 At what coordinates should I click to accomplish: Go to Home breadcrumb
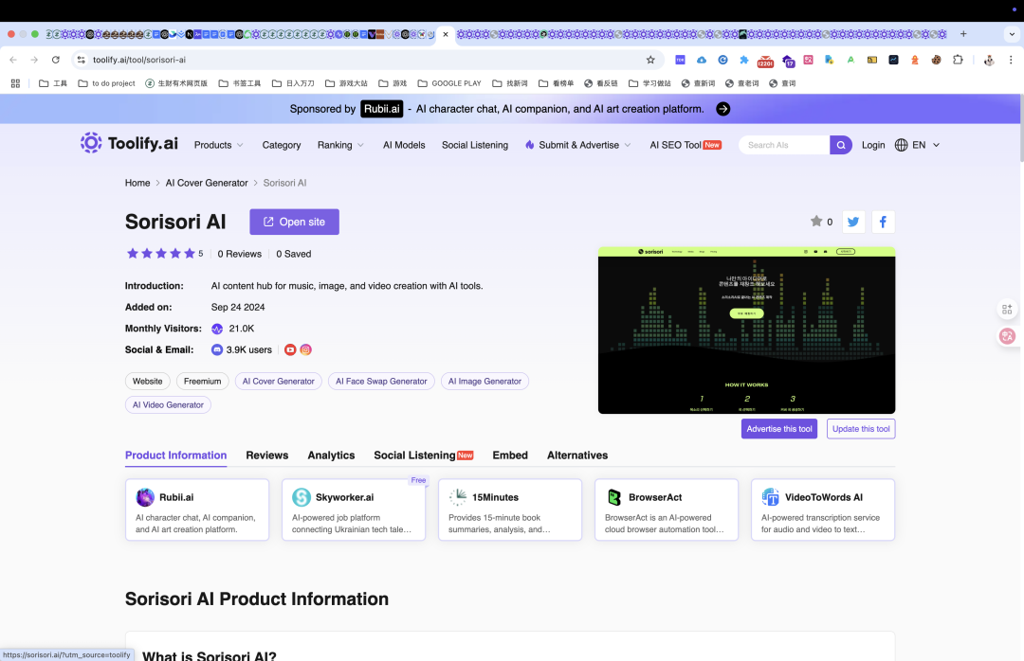[x=137, y=183]
